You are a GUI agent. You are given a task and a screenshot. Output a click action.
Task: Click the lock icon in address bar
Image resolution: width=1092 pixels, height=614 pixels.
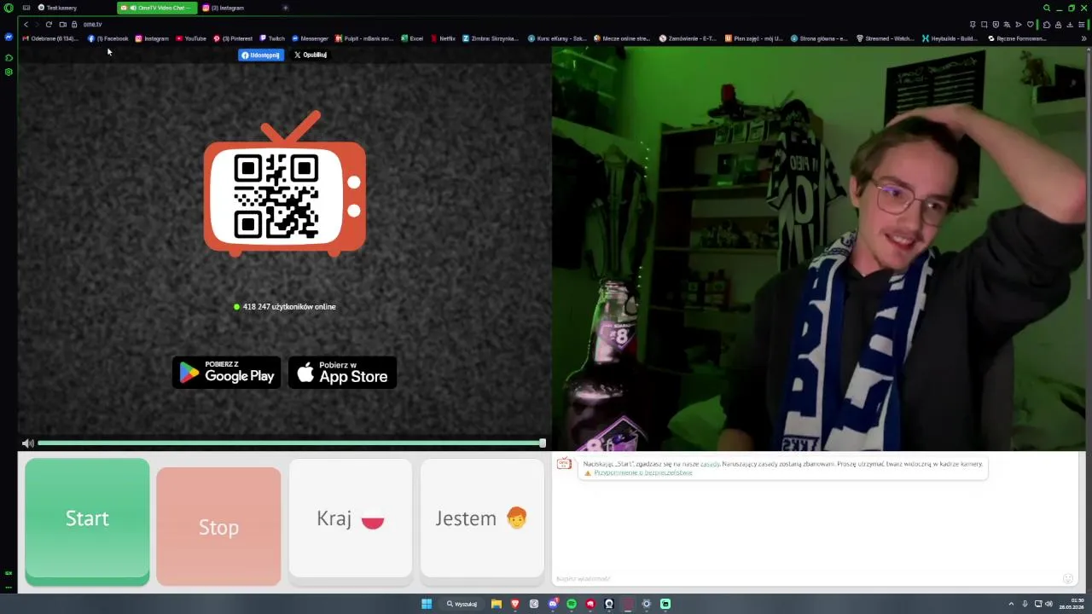coord(74,24)
